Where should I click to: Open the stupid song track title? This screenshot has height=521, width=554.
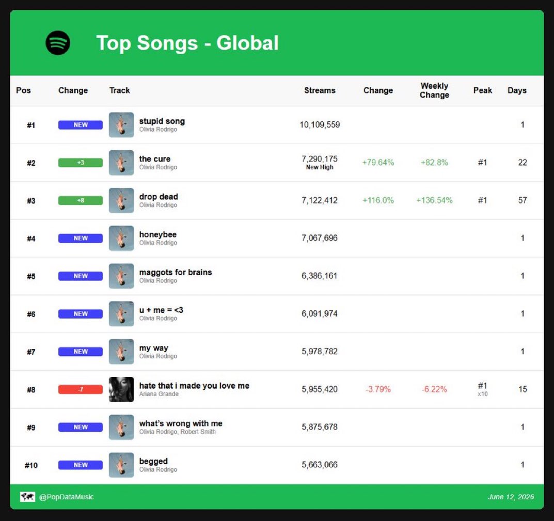(162, 121)
